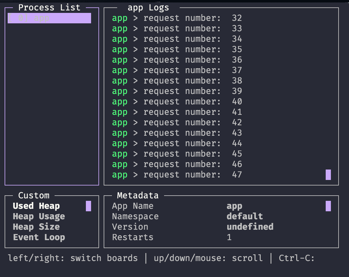
Task: Click log line request number 38
Action: click(177, 81)
